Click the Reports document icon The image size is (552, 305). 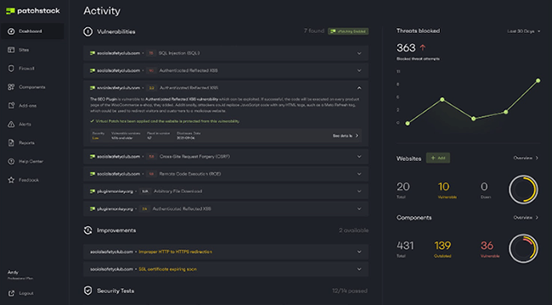click(x=11, y=142)
